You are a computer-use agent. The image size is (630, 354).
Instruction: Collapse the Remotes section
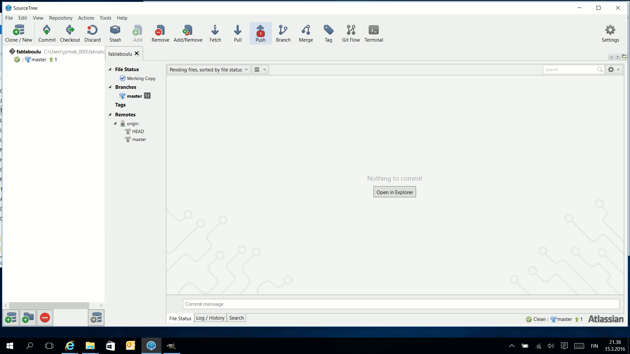pos(110,114)
